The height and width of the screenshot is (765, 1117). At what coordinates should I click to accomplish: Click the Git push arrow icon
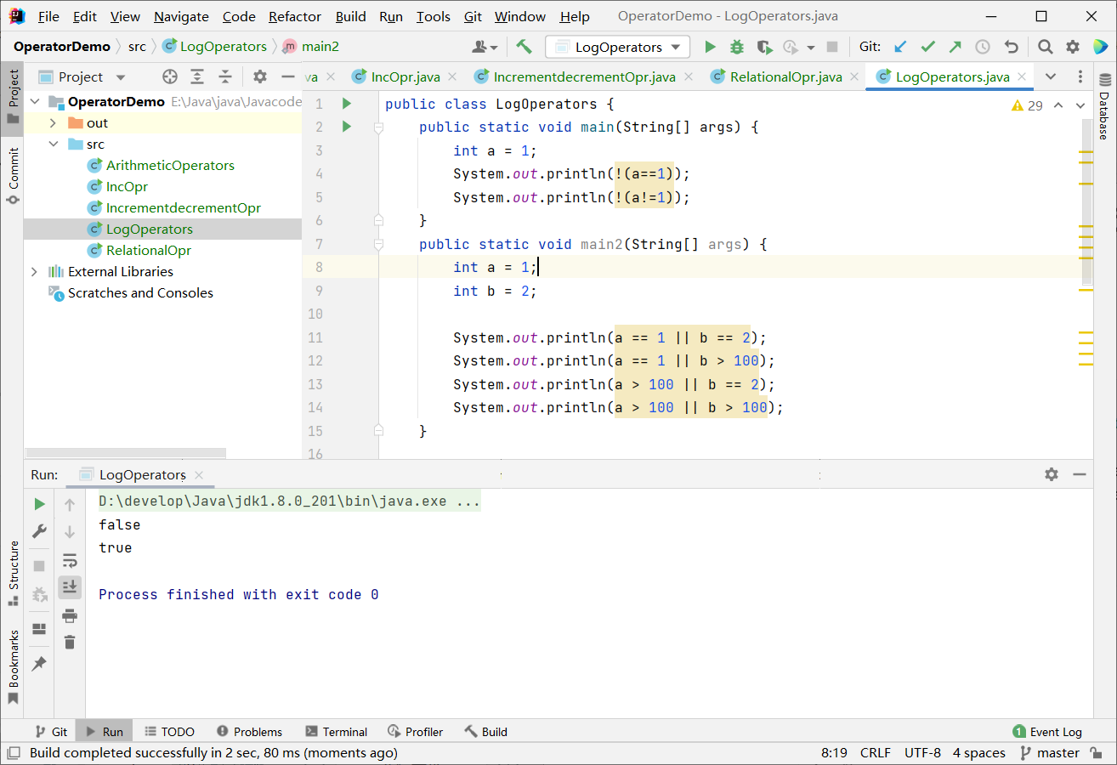(955, 47)
